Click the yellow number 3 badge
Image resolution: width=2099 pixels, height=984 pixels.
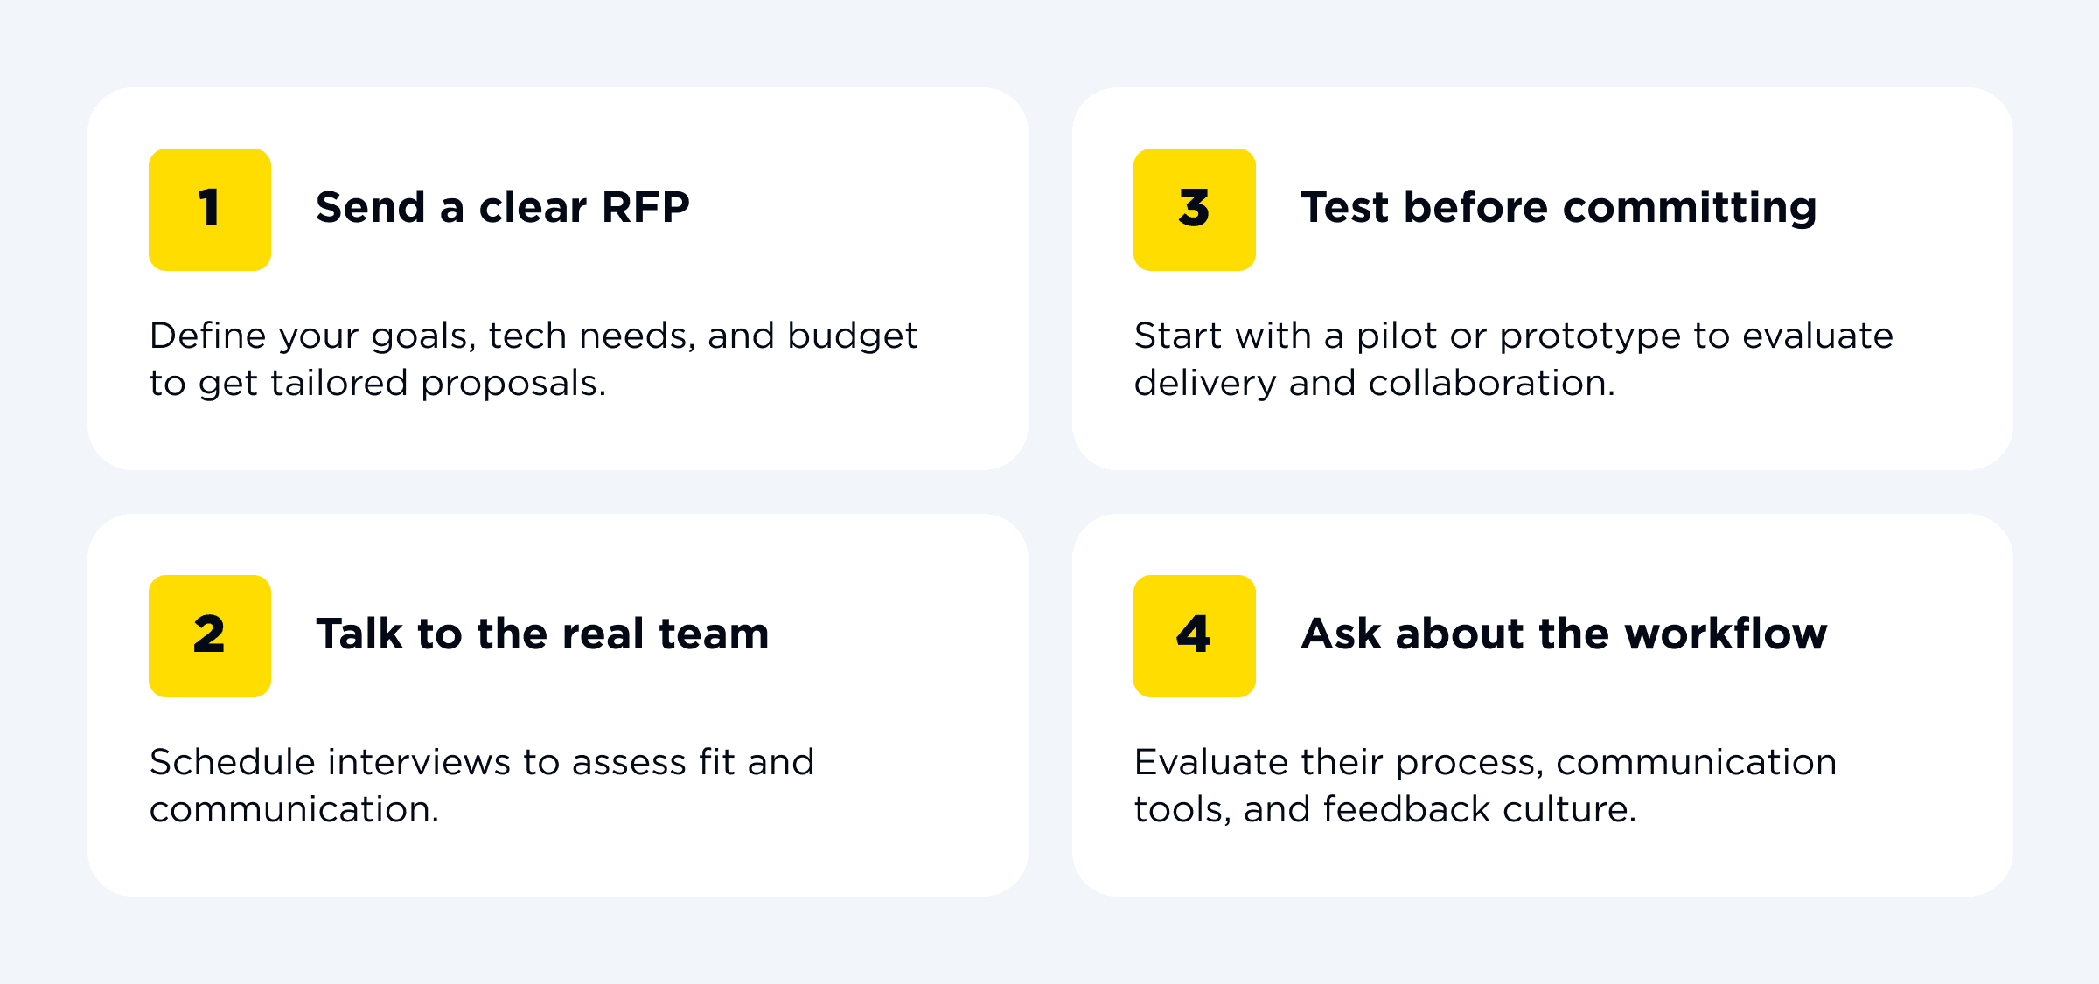click(1194, 210)
